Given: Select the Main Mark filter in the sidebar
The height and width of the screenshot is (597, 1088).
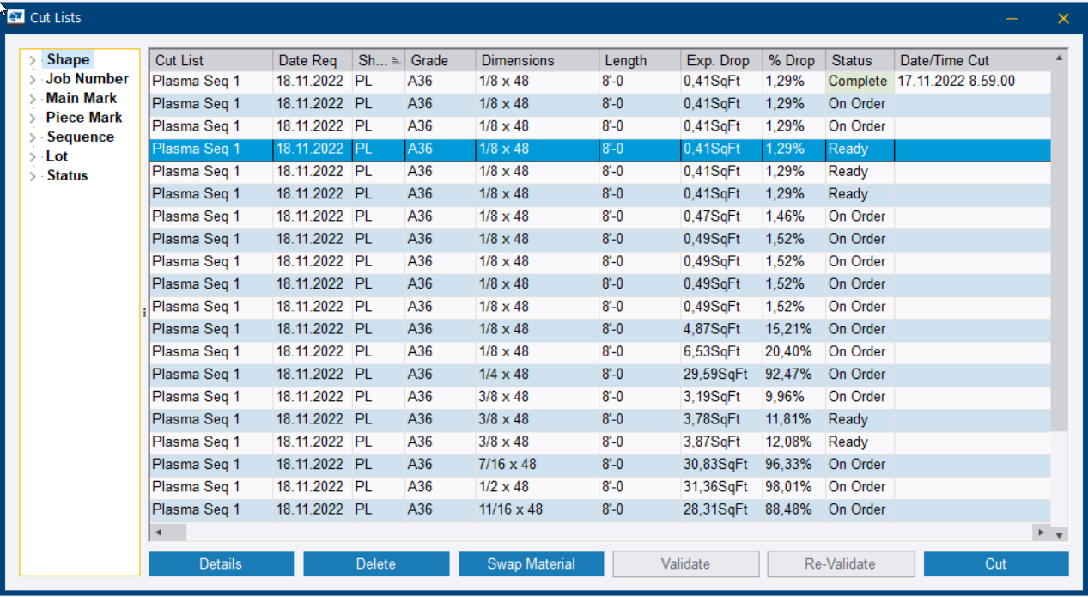Looking at the screenshot, I should pyautogui.click(x=81, y=98).
